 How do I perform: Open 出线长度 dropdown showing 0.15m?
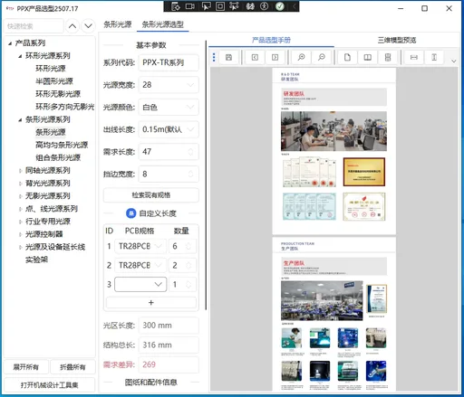pyautogui.click(x=169, y=129)
